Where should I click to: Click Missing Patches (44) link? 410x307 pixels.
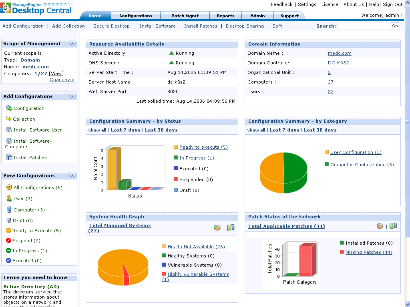(368, 252)
